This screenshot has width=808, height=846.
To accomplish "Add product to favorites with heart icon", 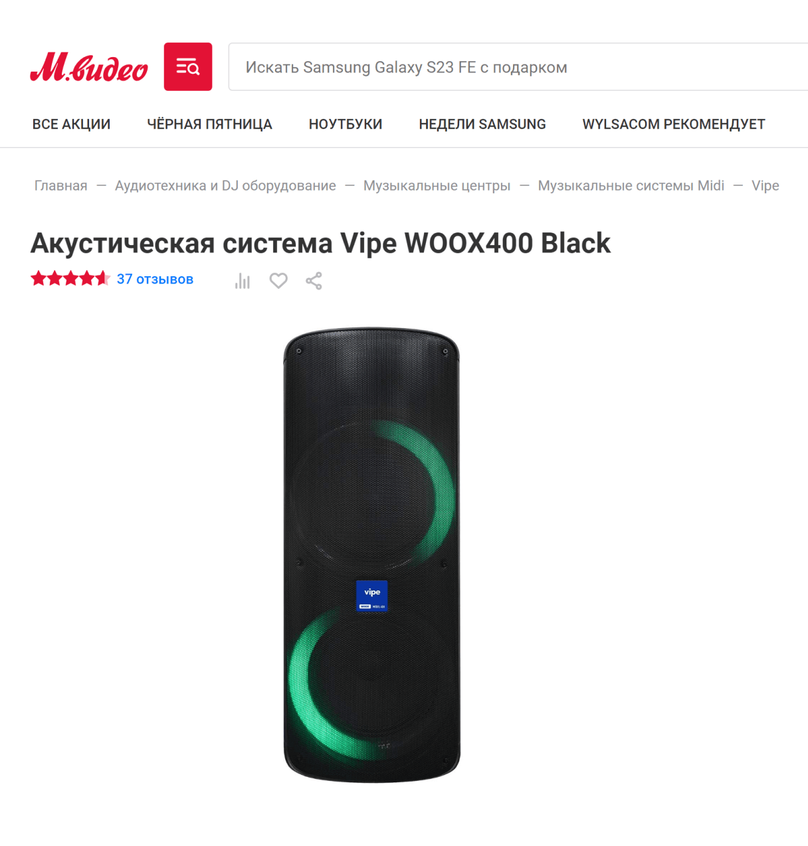I will [x=278, y=281].
